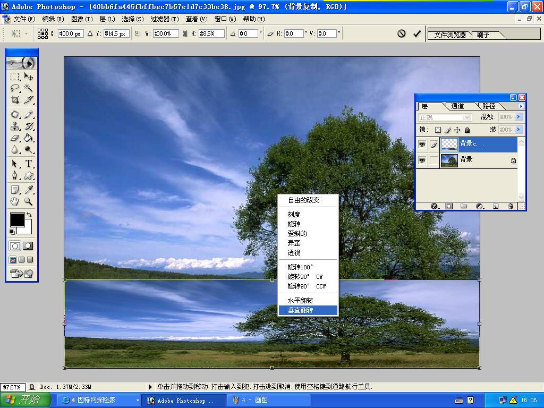Select the Magic Wand tool
Image resolution: width=544 pixels, height=408 pixels.
[29, 88]
